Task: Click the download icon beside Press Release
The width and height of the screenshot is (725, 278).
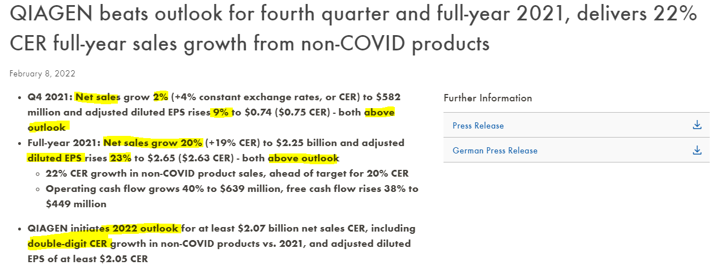Action: [697, 125]
